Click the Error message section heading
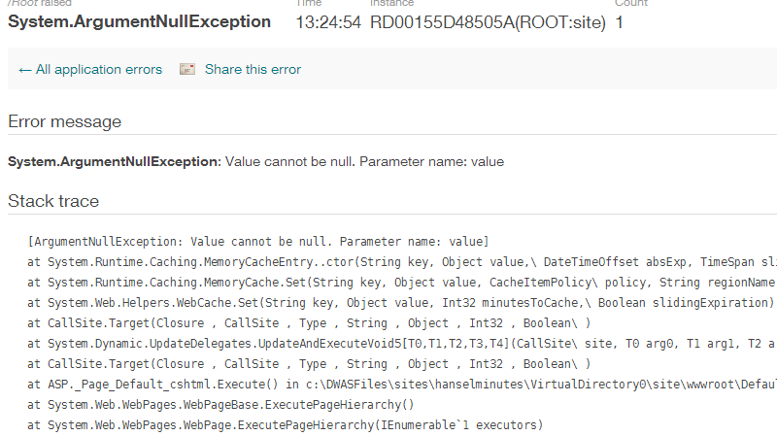The height and width of the screenshot is (436, 777). point(64,121)
